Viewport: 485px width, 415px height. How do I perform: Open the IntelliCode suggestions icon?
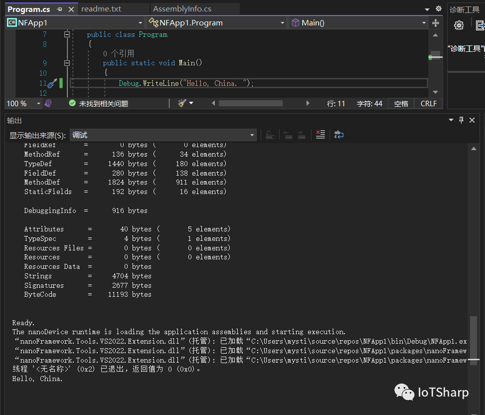tap(48, 103)
